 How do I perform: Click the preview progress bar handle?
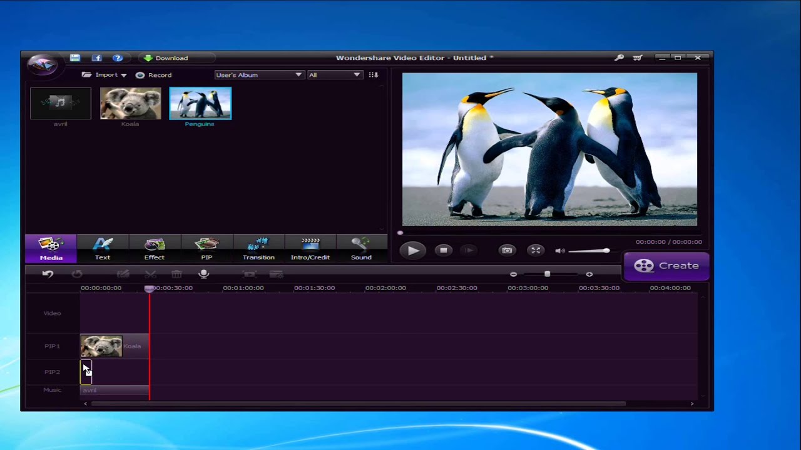(x=400, y=233)
